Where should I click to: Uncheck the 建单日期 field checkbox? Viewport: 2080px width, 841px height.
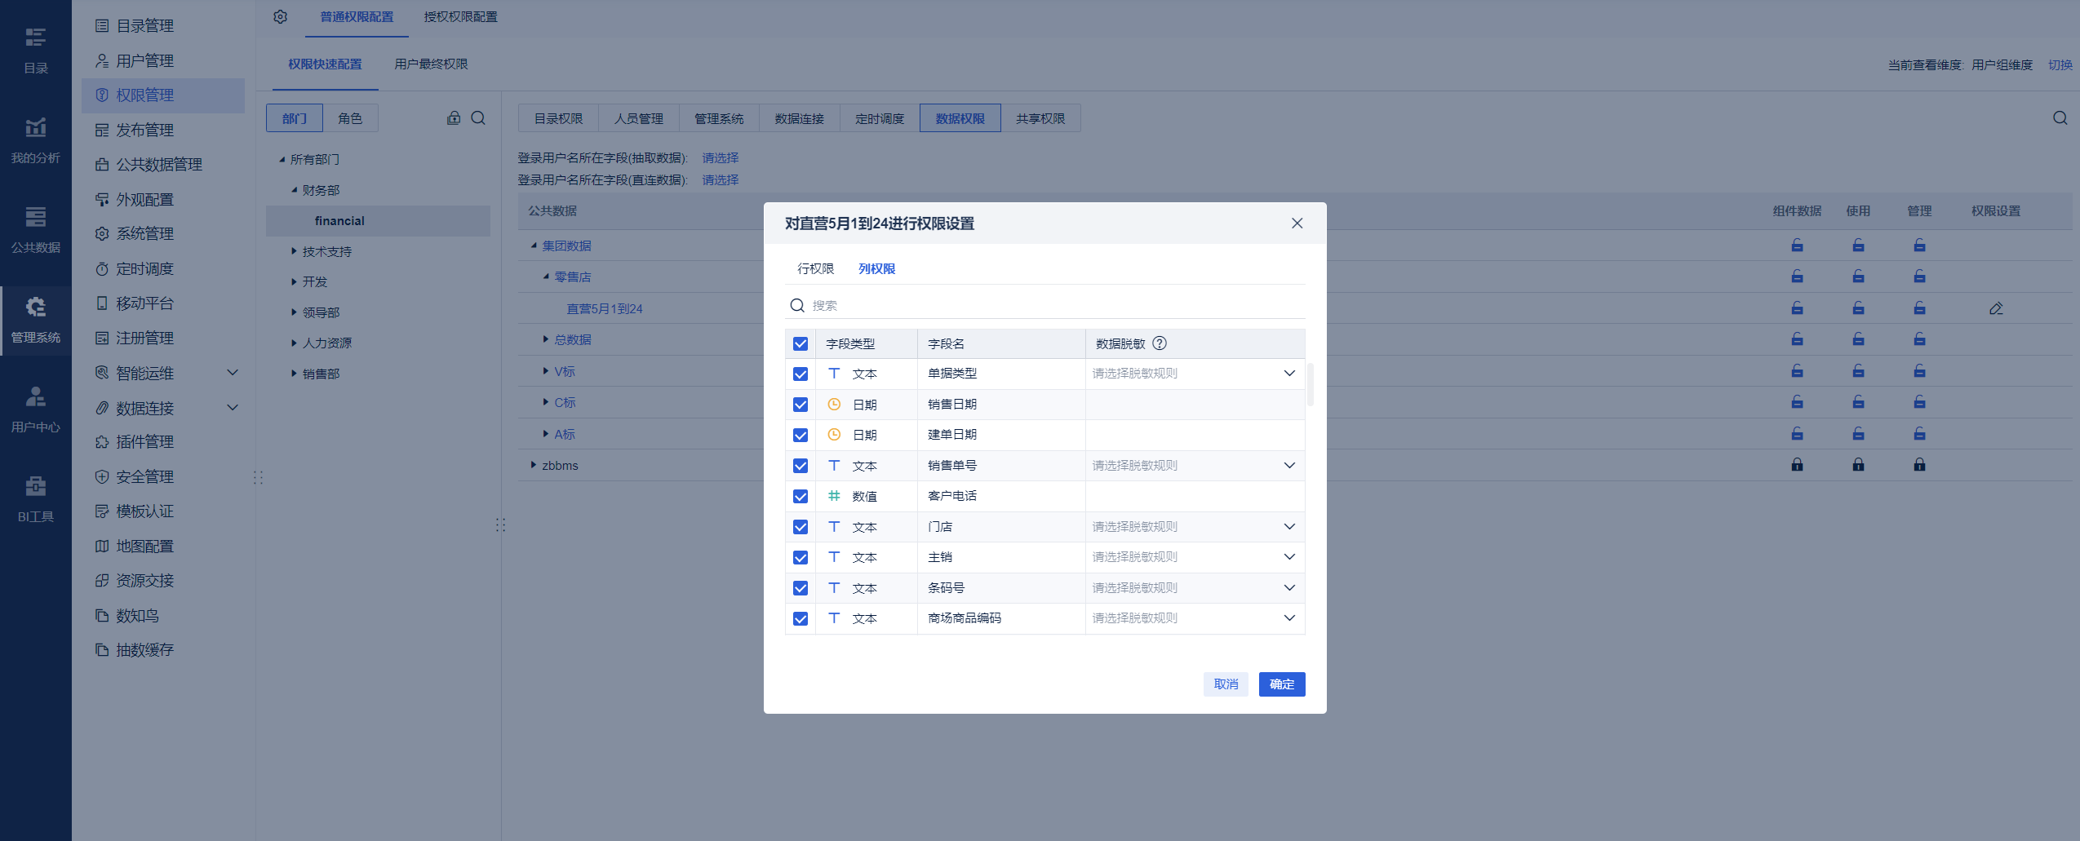pos(801,435)
